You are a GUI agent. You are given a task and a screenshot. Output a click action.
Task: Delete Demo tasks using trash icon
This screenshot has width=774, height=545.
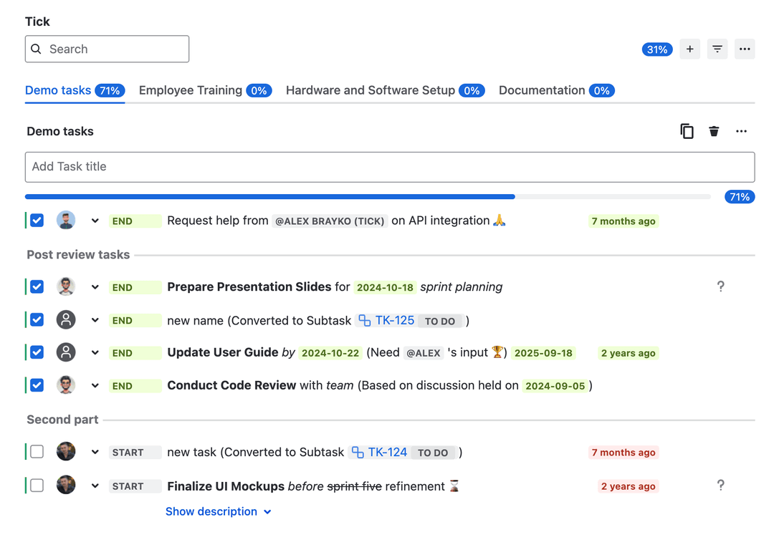pos(714,131)
